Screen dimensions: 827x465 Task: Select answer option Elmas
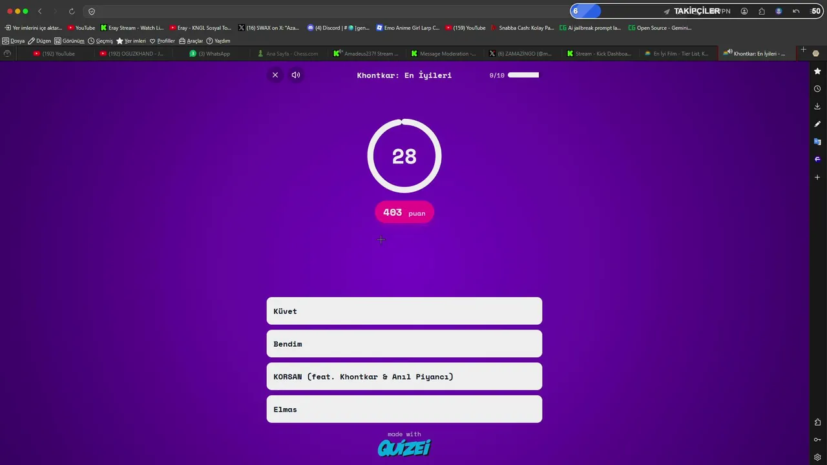(404, 409)
